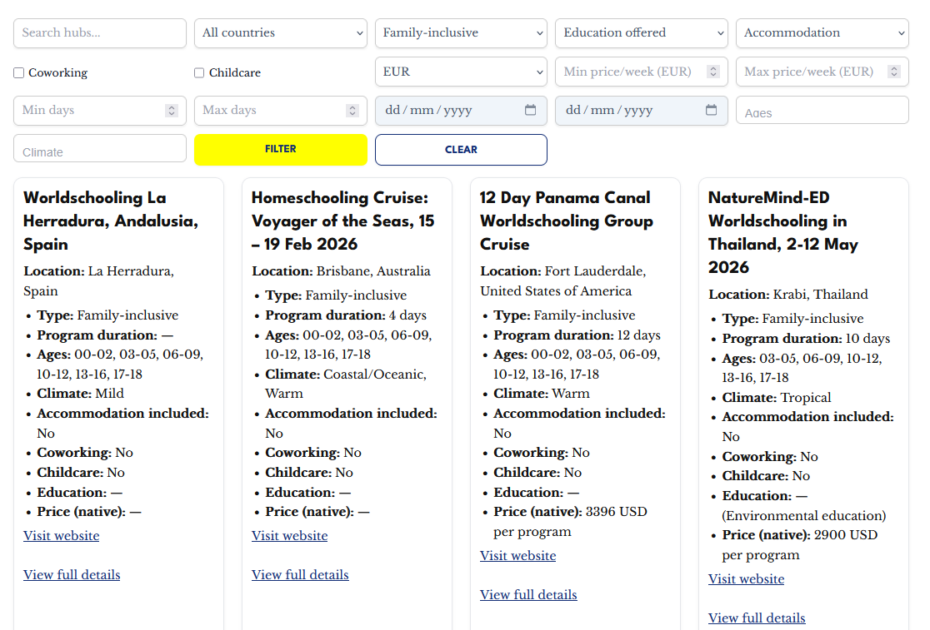
Task: Open the currency selector chevron
Action: 537,72
